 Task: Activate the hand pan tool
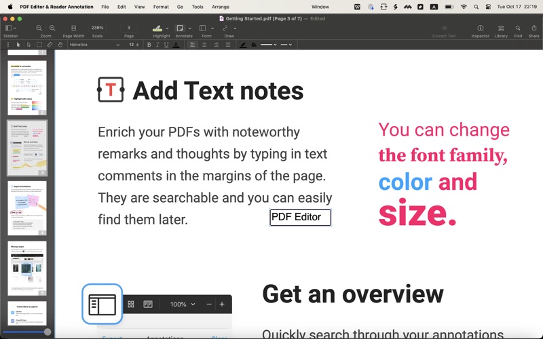[x=60, y=45]
